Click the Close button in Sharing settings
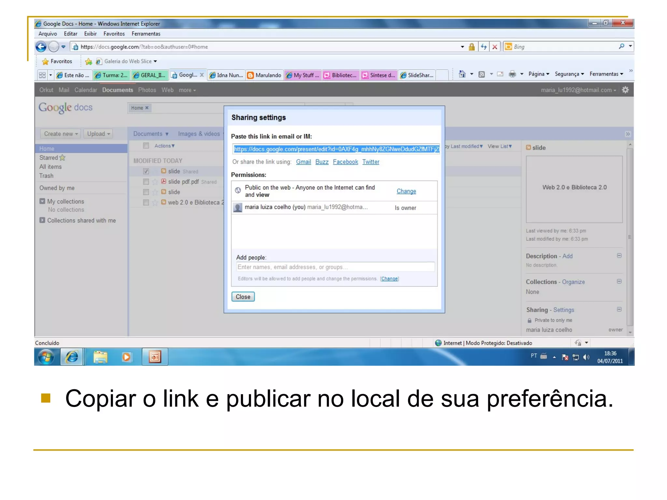The width and height of the screenshot is (667, 500). click(243, 297)
